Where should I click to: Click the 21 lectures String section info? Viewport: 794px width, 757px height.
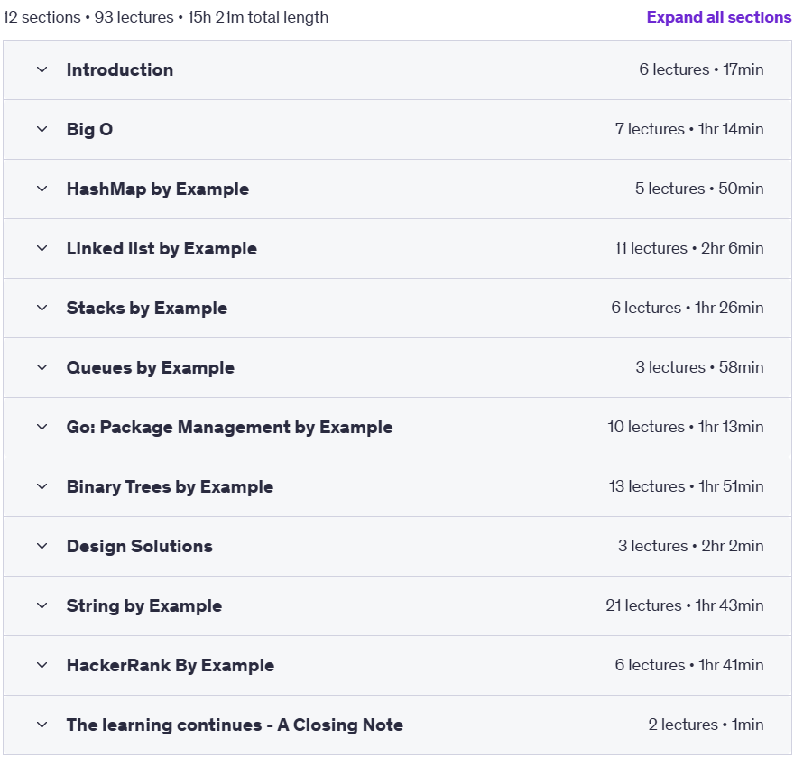coord(685,605)
